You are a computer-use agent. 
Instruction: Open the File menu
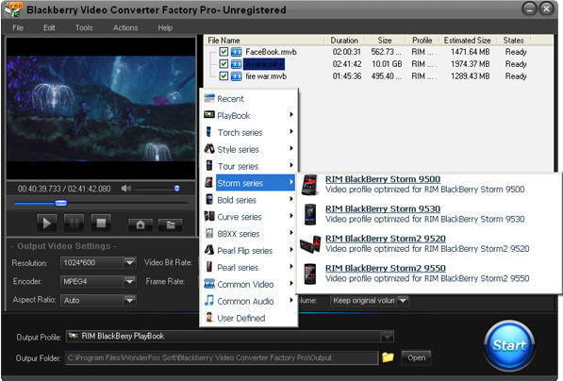(18, 27)
